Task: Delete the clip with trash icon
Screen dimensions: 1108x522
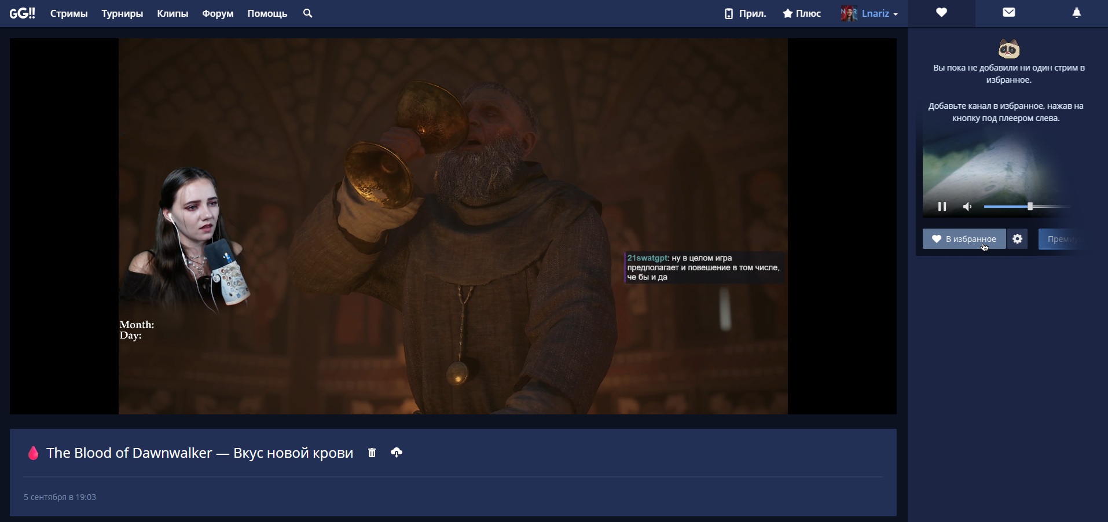Action: click(x=372, y=453)
